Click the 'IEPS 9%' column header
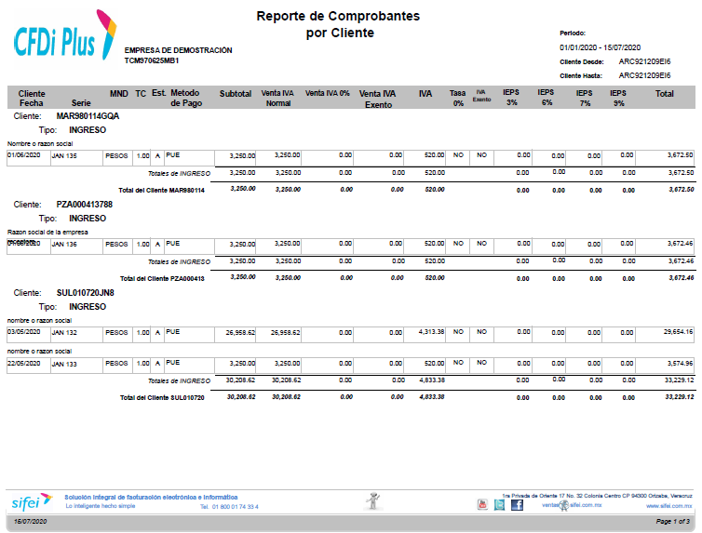Image resolution: width=702 pixels, height=533 pixels. (618, 98)
